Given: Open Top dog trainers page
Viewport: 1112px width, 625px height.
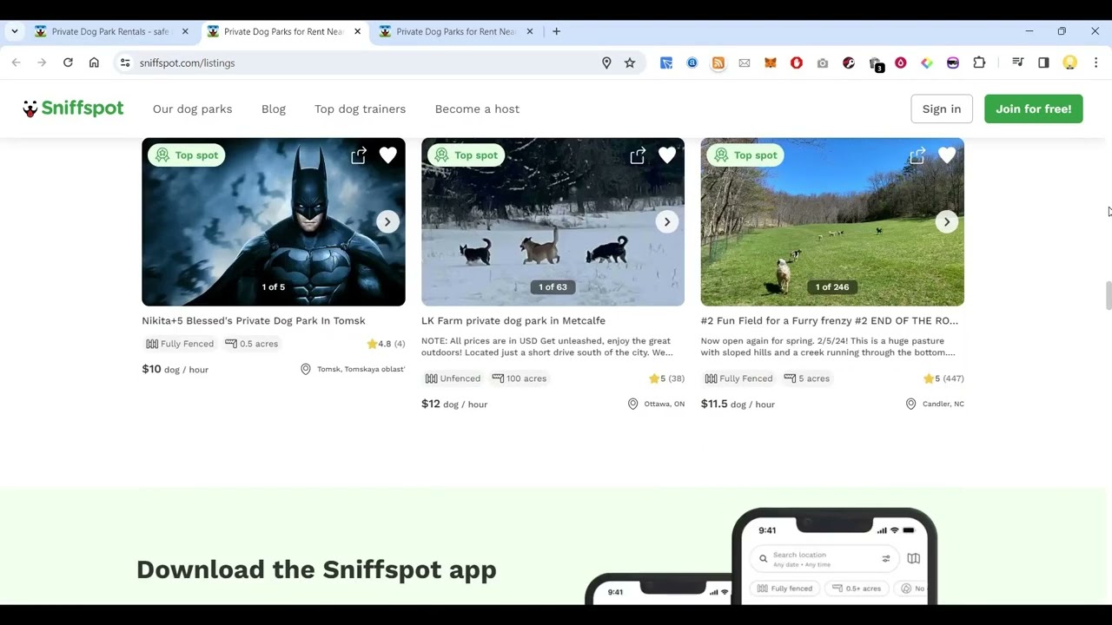Looking at the screenshot, I should [360, 109].
